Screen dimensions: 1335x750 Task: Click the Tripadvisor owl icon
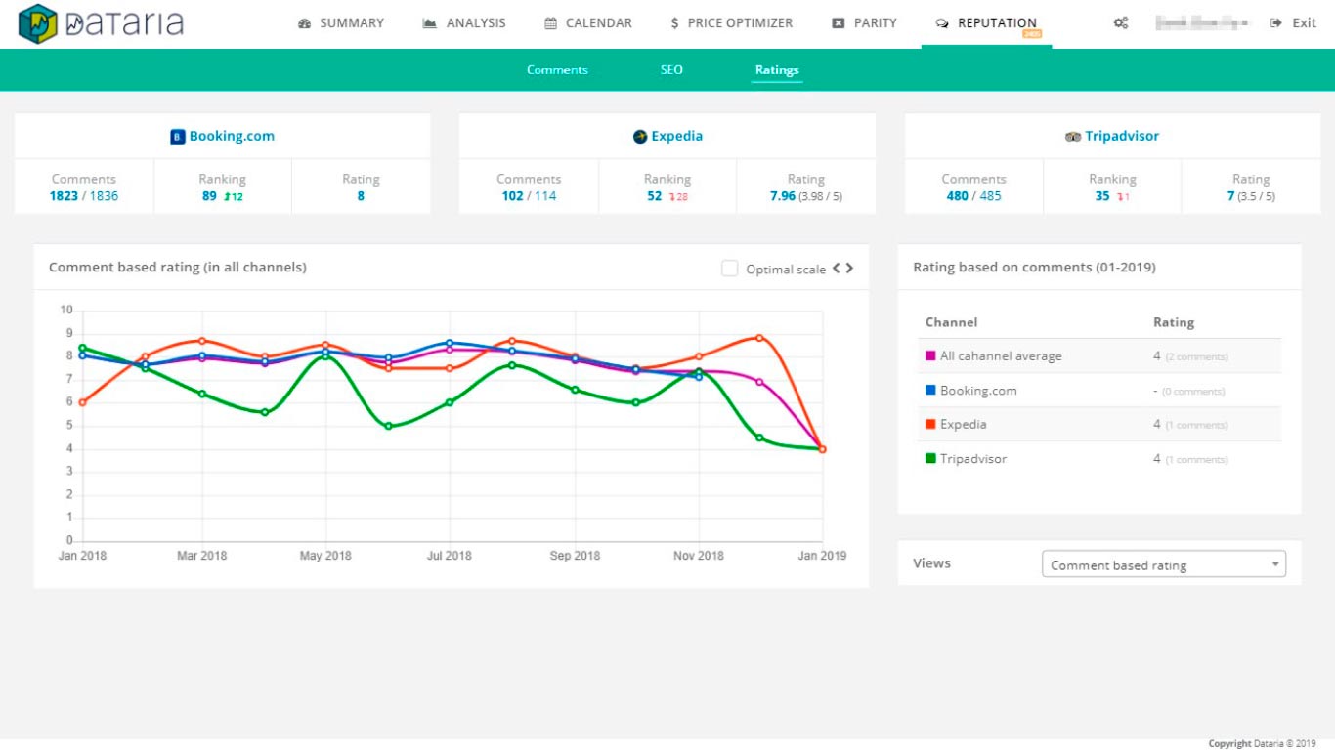(x=1073, y=137)
